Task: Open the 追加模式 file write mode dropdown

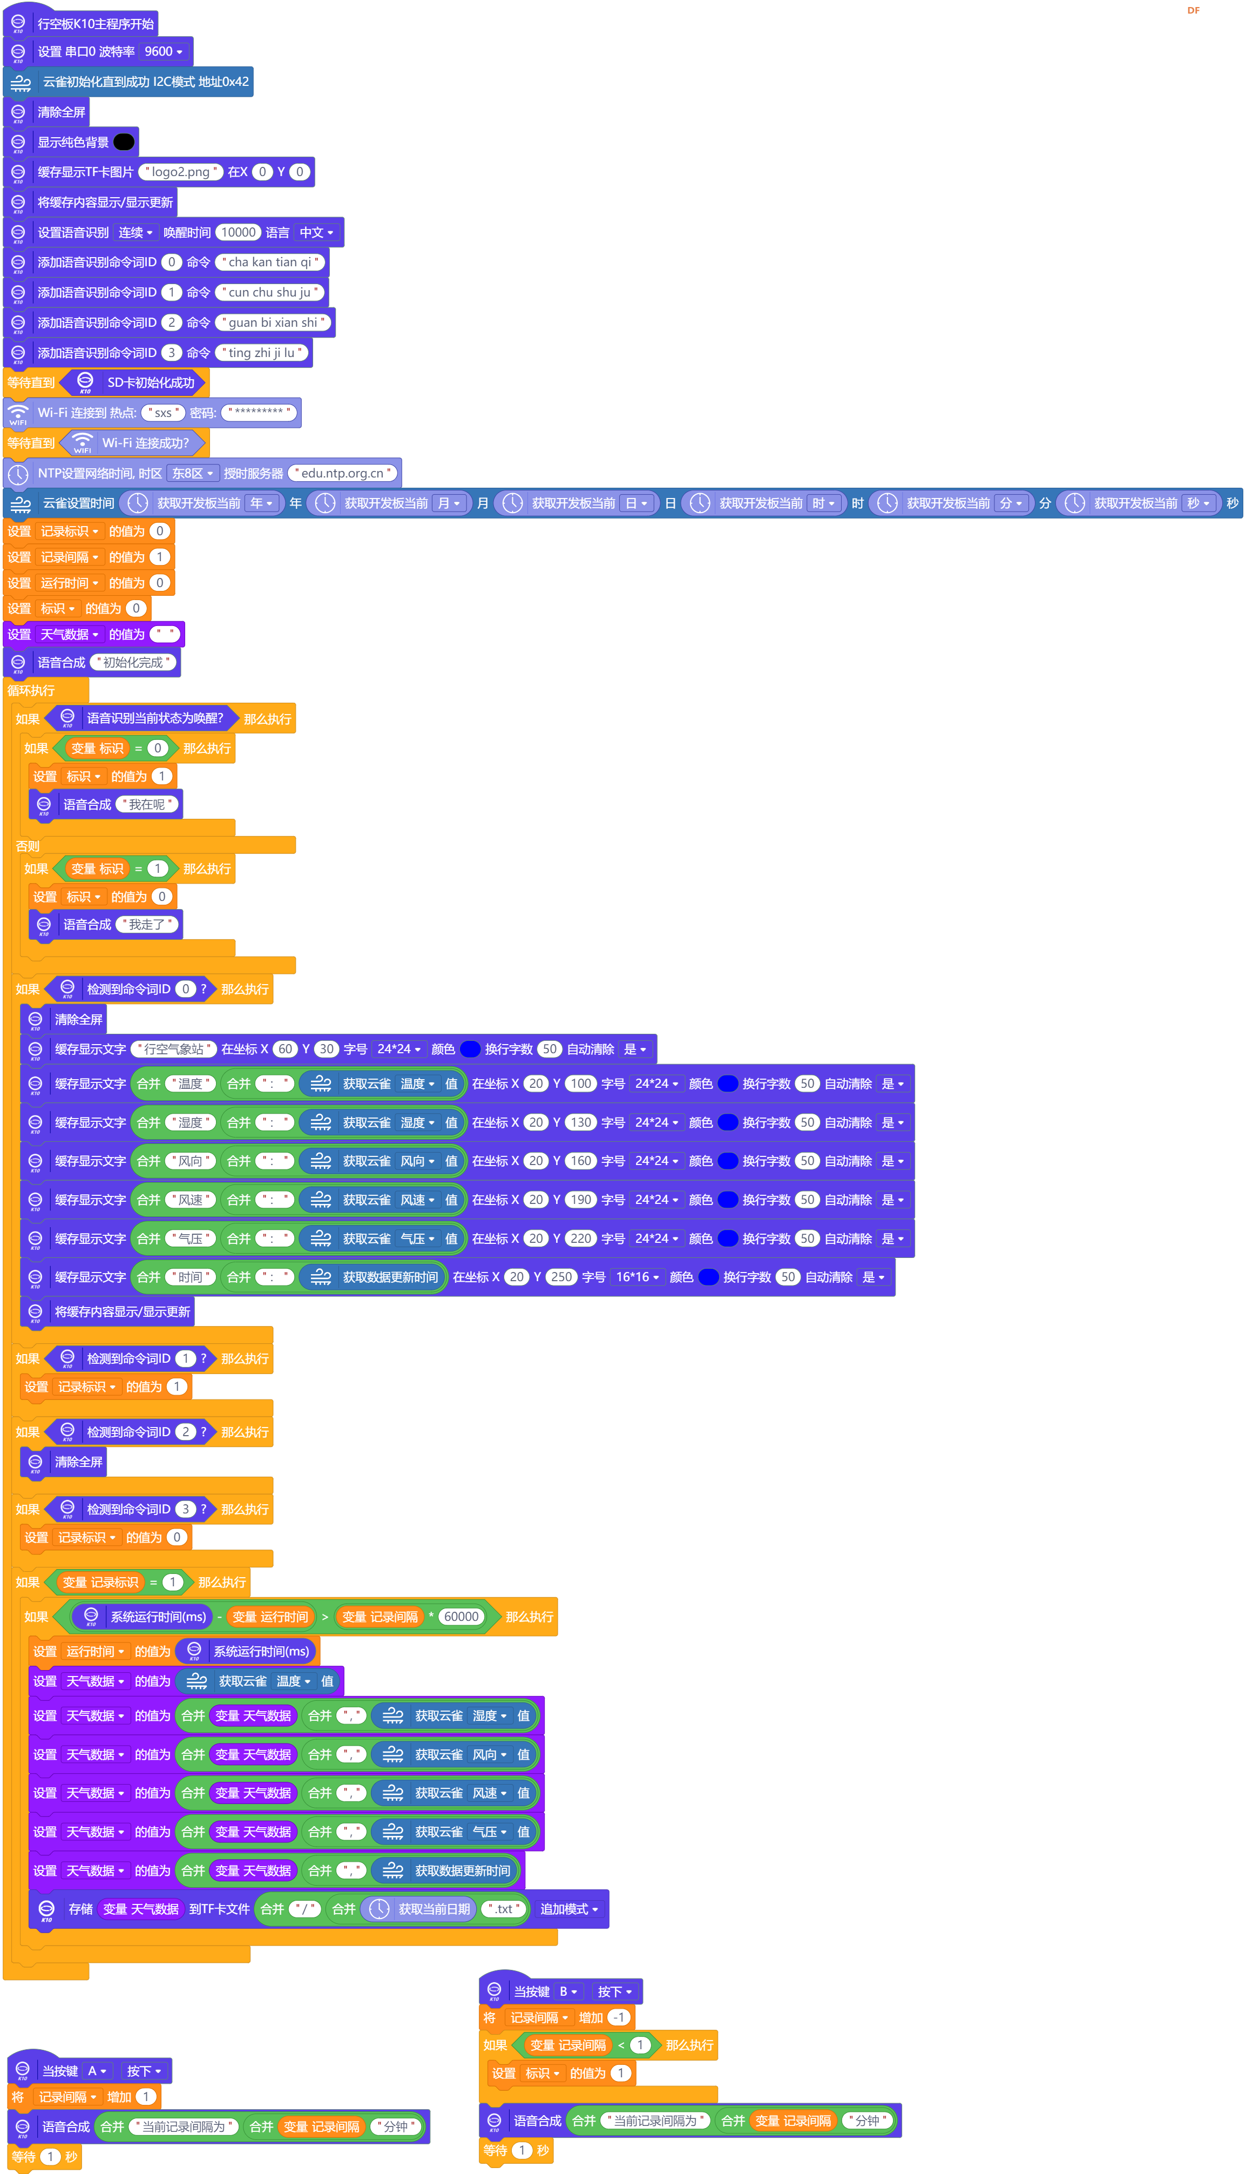Action: click(x=569, y=1909)
